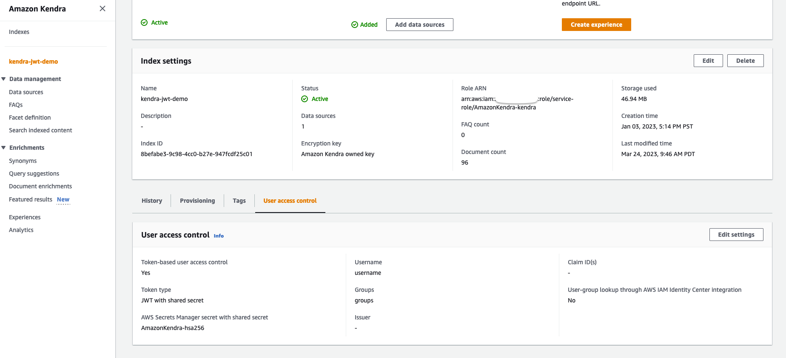Image resolution: width=786 pixels, height=358 pixels.
Task: Open the User access control Info link
Action: (x=219, y=236)
